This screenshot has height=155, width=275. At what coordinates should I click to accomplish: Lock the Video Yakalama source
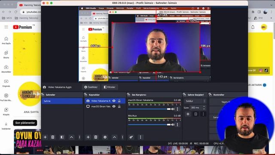(119, 101)
